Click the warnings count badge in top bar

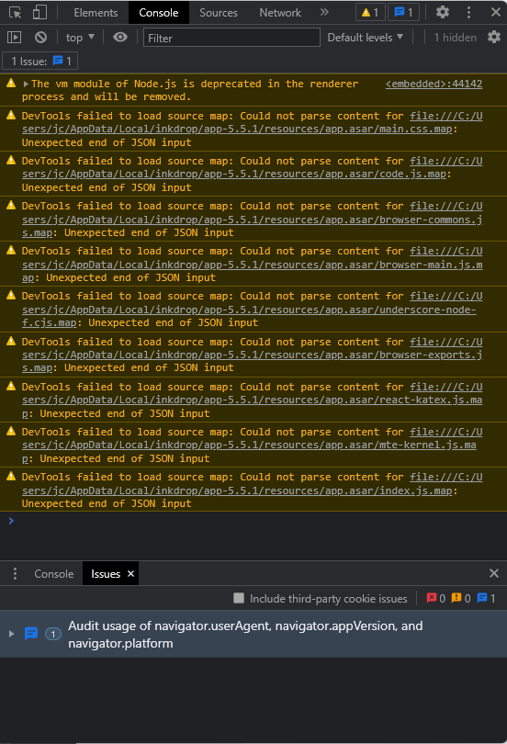[370, 12]
